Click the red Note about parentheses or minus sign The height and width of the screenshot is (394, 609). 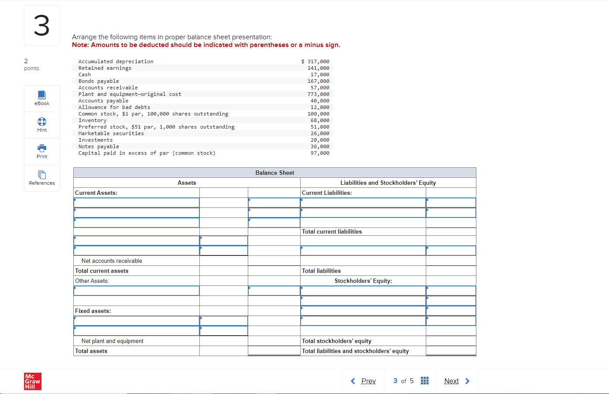(x=206, y=45)
